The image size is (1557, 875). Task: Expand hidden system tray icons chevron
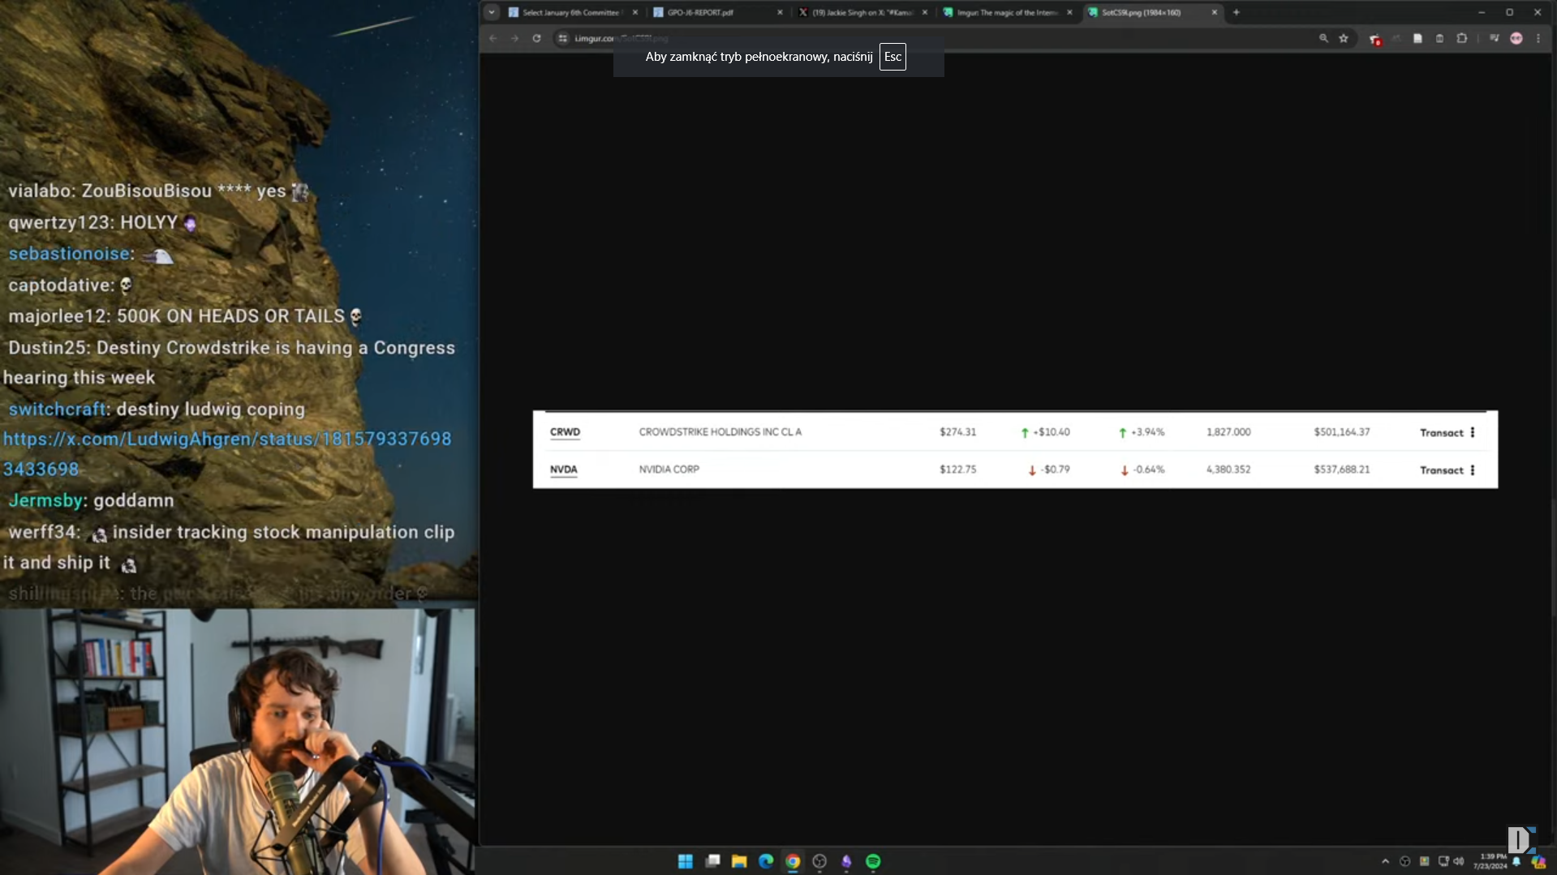(x=1385, y=861)
